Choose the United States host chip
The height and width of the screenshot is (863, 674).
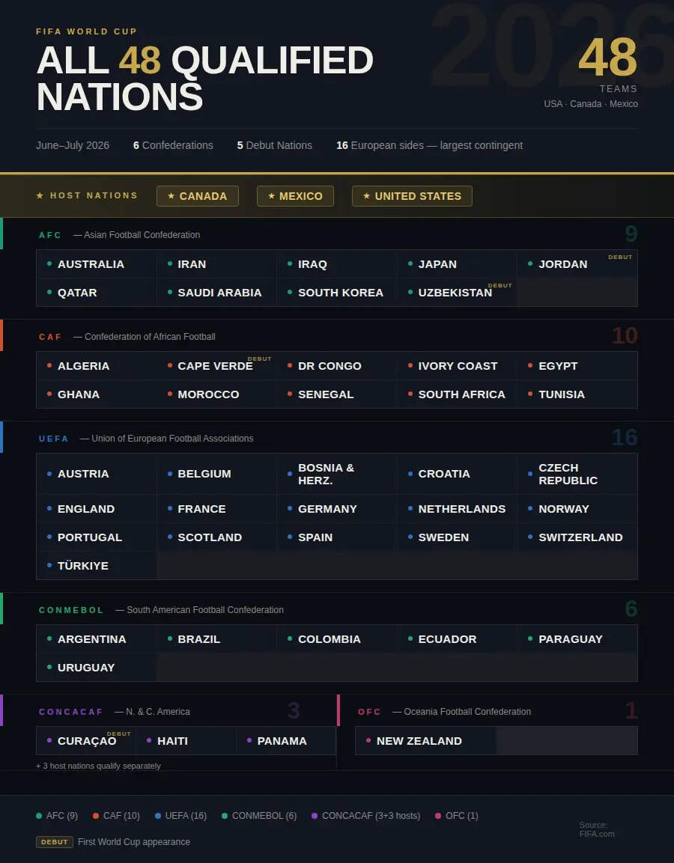pyautogui.click(x=412, y=196)
